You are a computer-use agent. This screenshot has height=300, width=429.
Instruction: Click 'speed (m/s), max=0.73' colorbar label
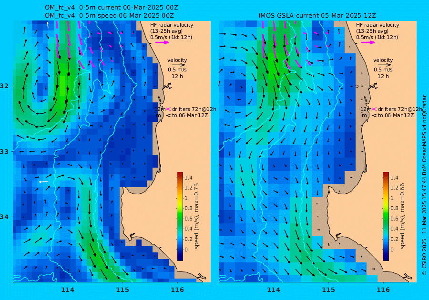(196, 216)
